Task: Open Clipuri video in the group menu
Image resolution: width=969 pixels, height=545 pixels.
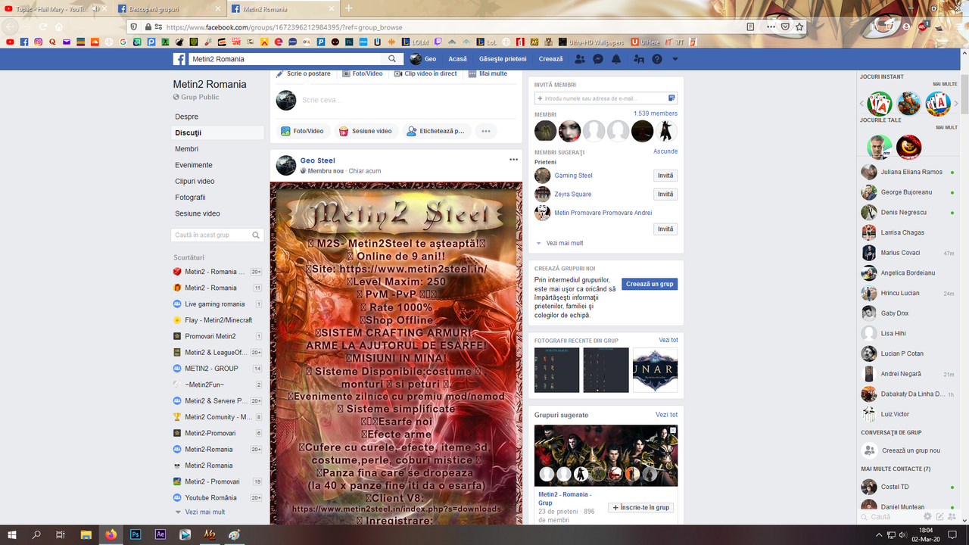Action: 195,181
